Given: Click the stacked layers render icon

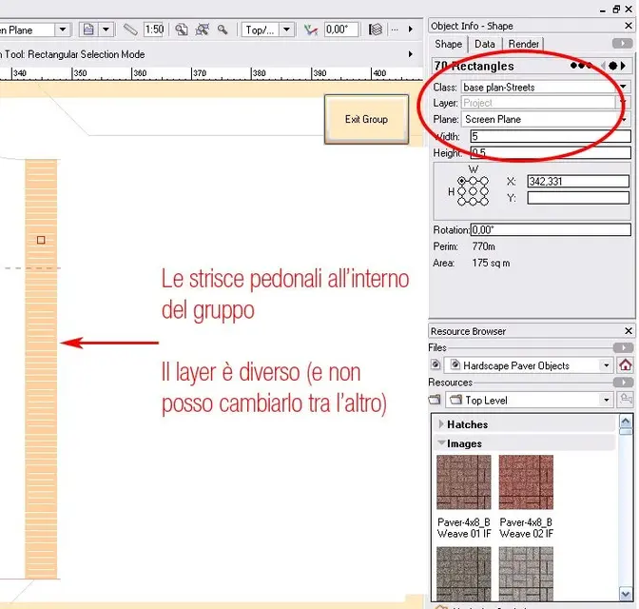Looking at the screenshot, I should 376,29.
